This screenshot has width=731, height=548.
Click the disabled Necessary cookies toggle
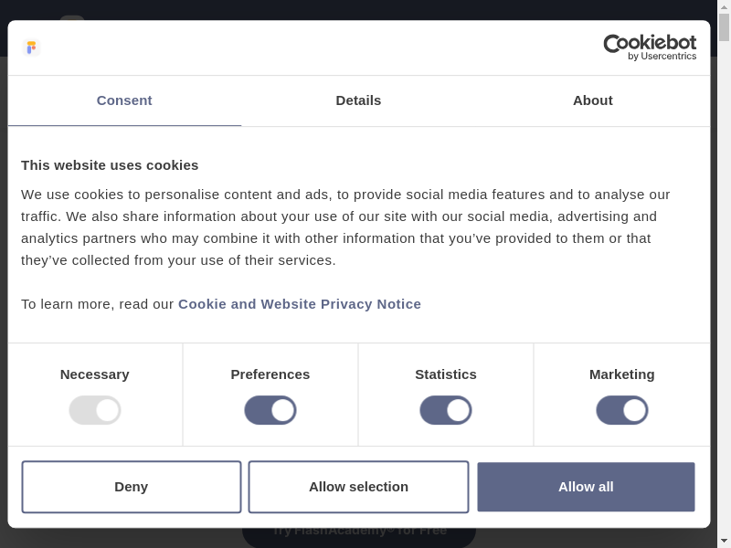click(95, 410)
